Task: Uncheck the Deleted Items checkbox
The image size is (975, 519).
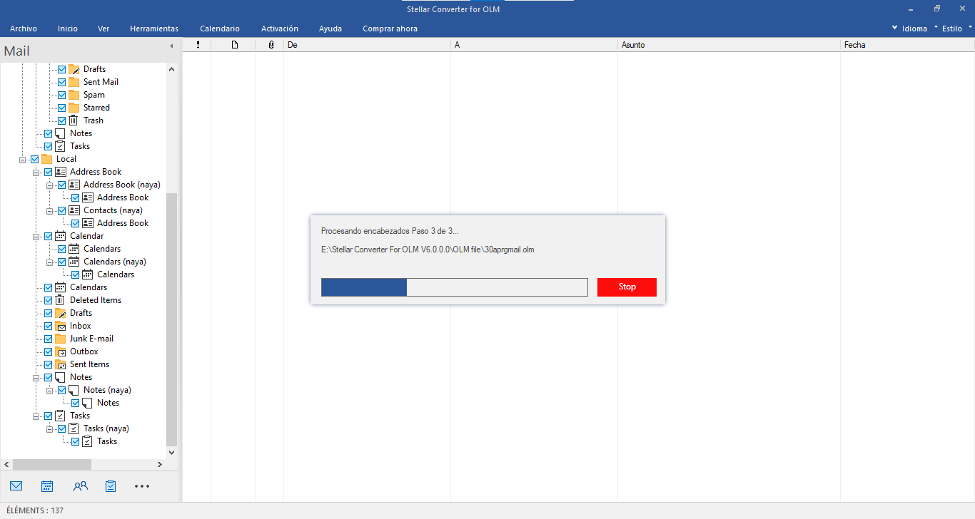Action: point(49,300)
